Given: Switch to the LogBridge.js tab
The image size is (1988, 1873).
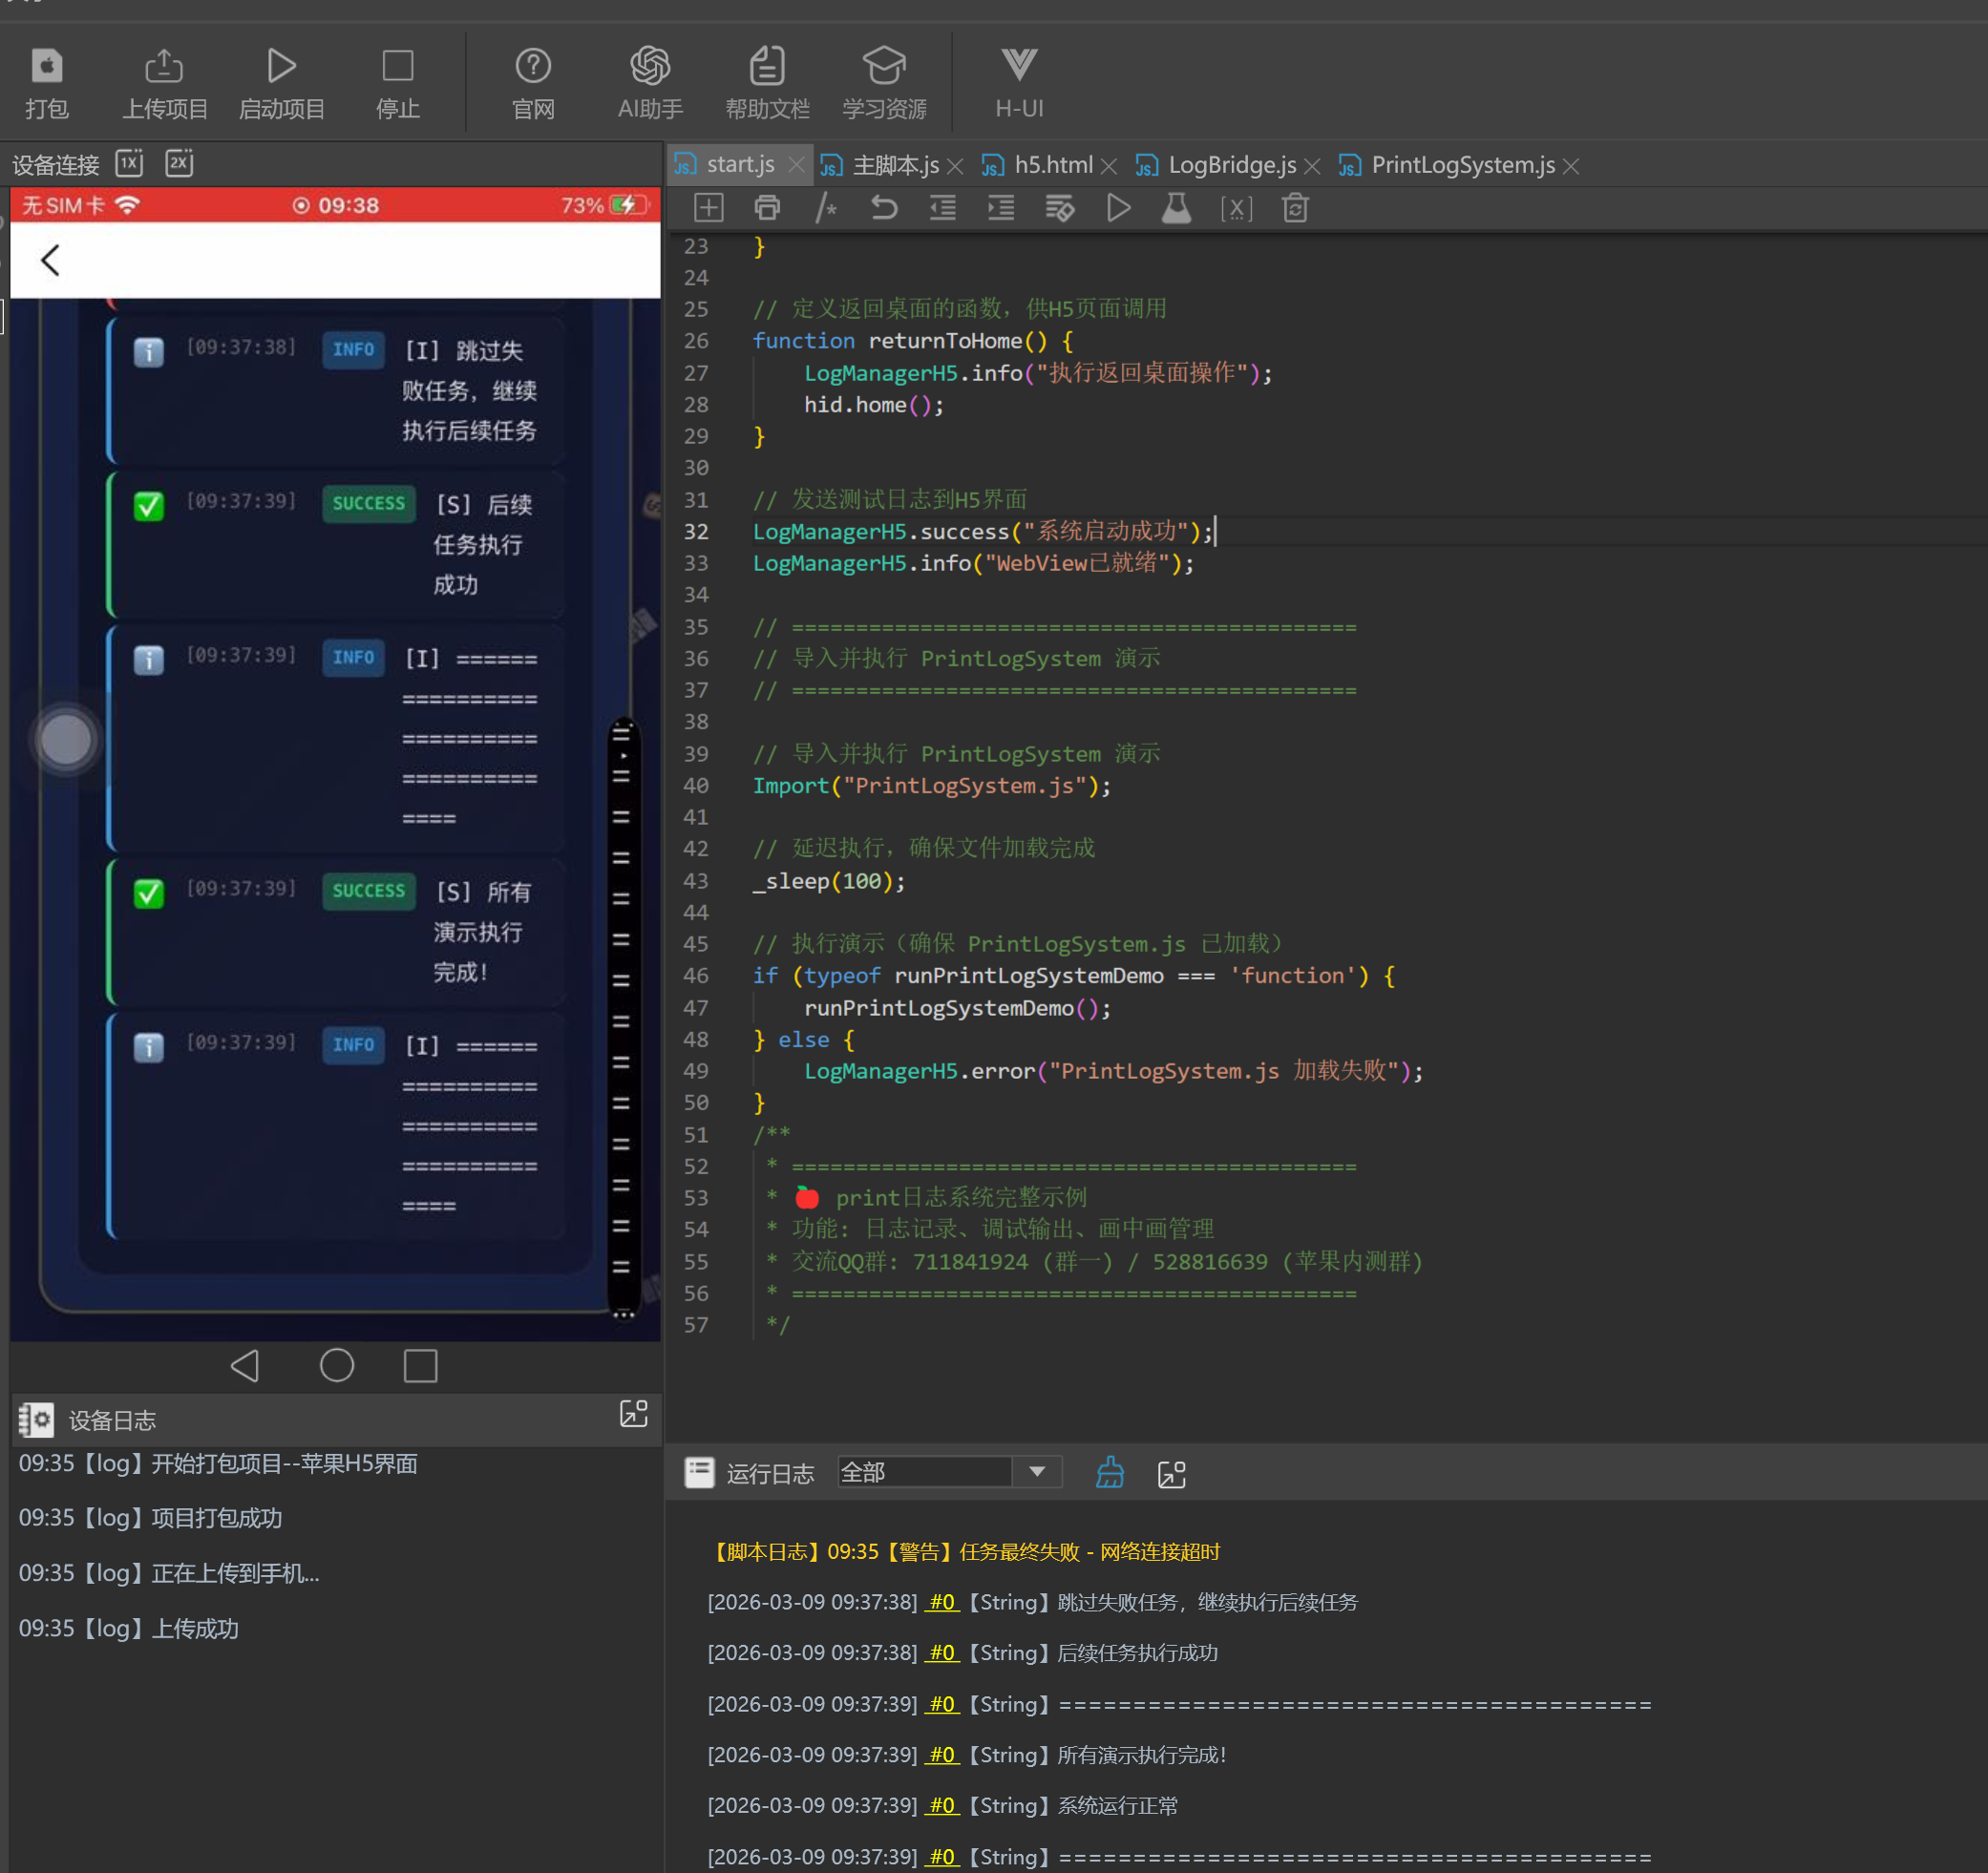Looking at the screenshot, I should pyautogui.click(x=1231, y=165).
